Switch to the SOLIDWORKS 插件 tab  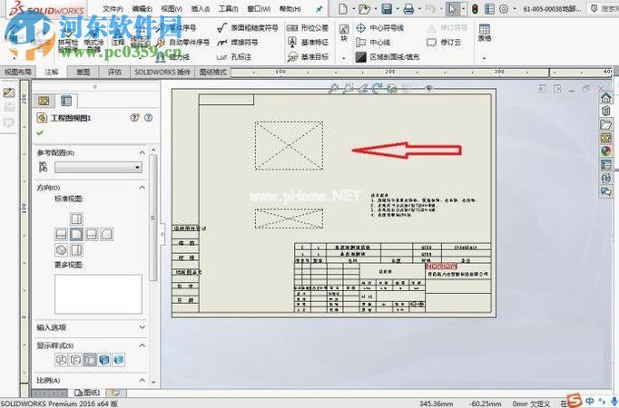coord(162,73)
